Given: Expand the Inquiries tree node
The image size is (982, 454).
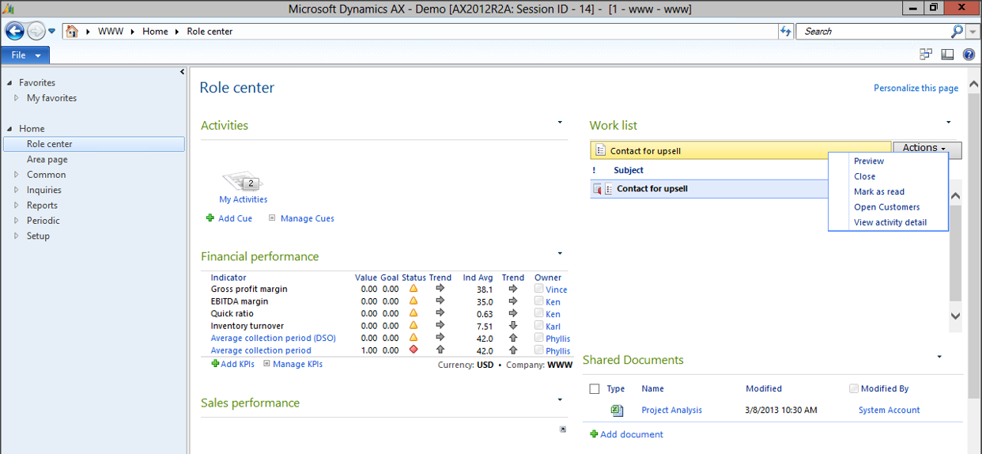Looking at the screenshot, I should (x=17, y=190).
